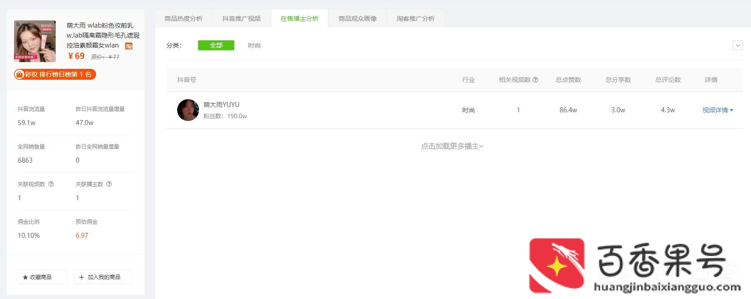
Task: Click the 6863 全网销售量 value
Action: (25, 160)
